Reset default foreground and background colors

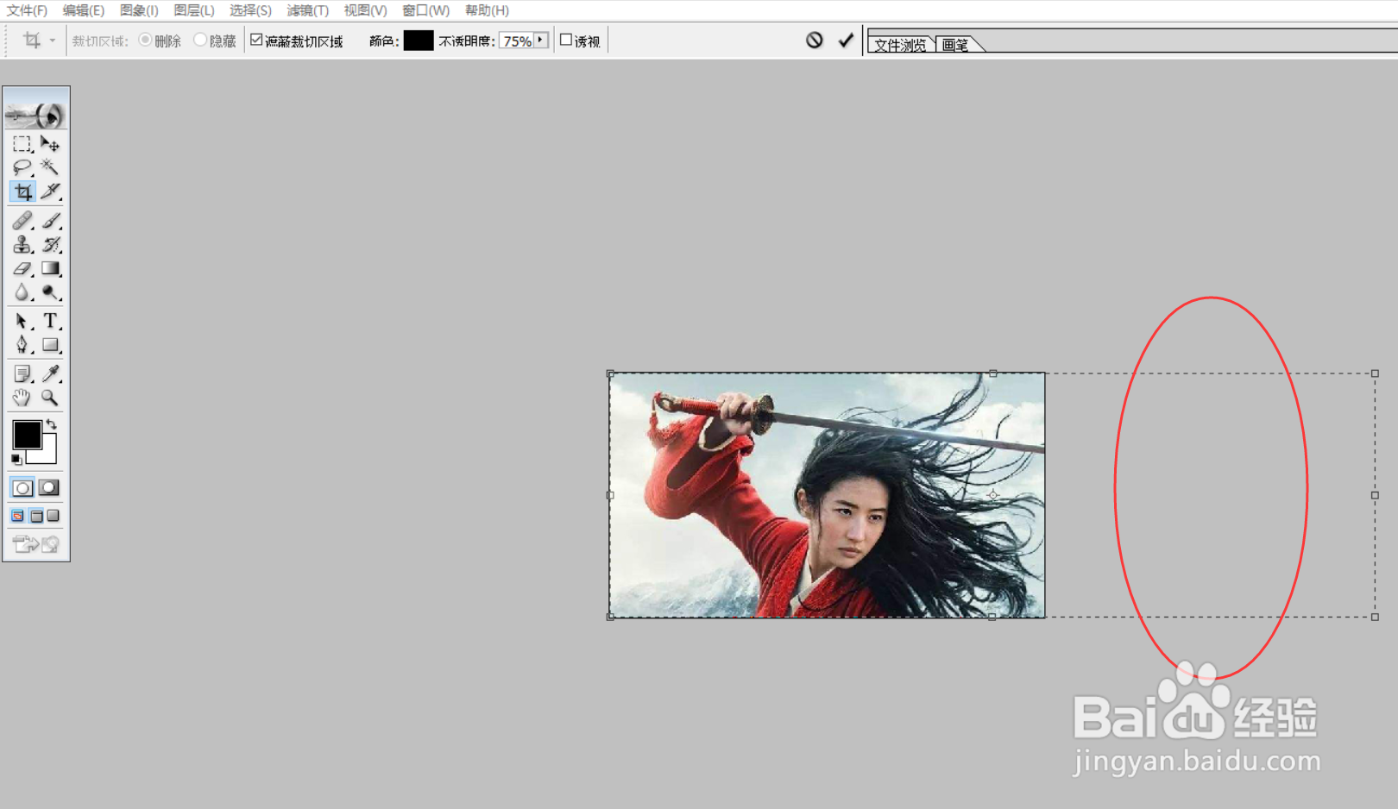16,460
